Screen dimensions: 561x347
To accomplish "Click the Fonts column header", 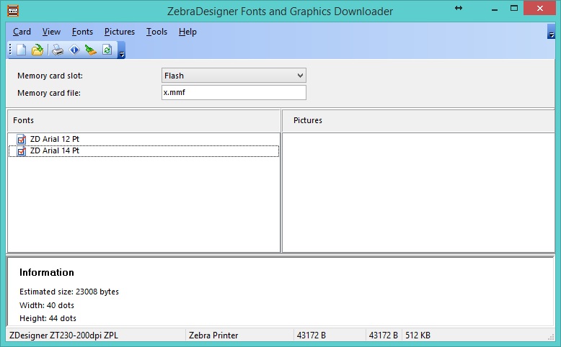I will pos(143,120).
